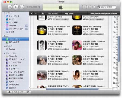
Task: Show the artwork viewer button
Action: (28, 92)
